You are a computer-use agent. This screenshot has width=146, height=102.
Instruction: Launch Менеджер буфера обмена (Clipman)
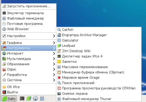coord(99,72)
